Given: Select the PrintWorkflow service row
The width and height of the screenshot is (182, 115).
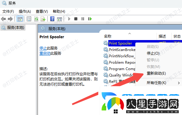Looking at the screenshot, I should [119, 56].
